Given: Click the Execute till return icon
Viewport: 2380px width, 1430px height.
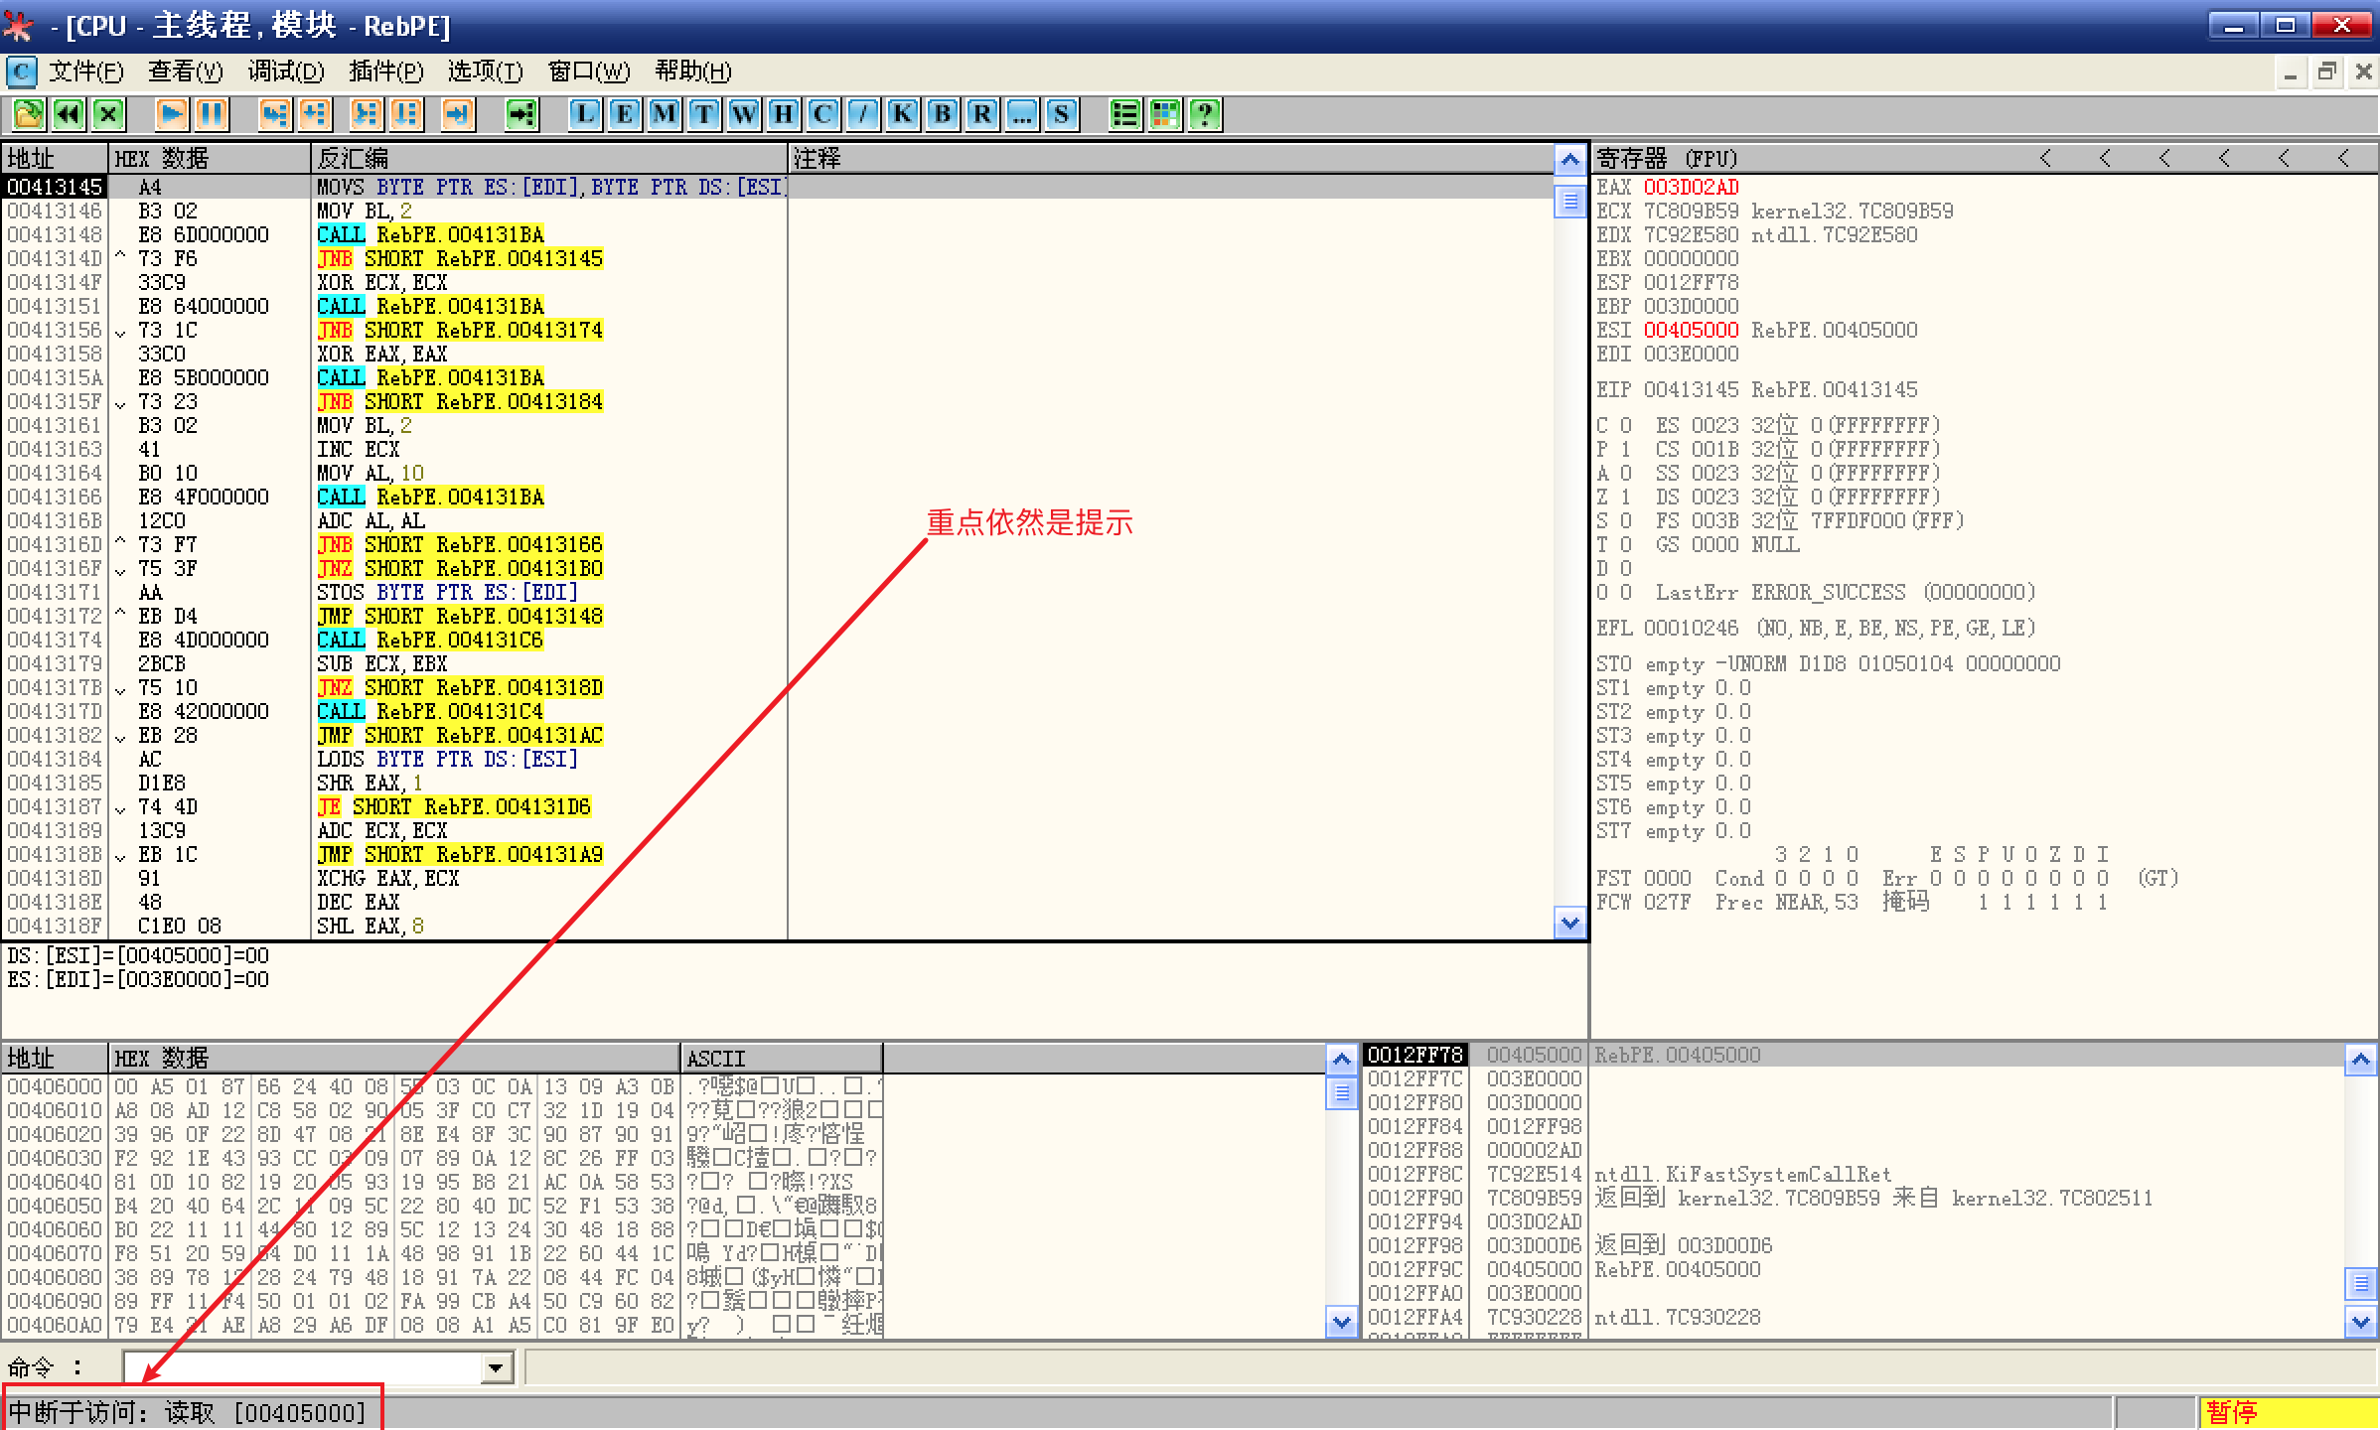Looking at the screenshot, I should point(457,114).
